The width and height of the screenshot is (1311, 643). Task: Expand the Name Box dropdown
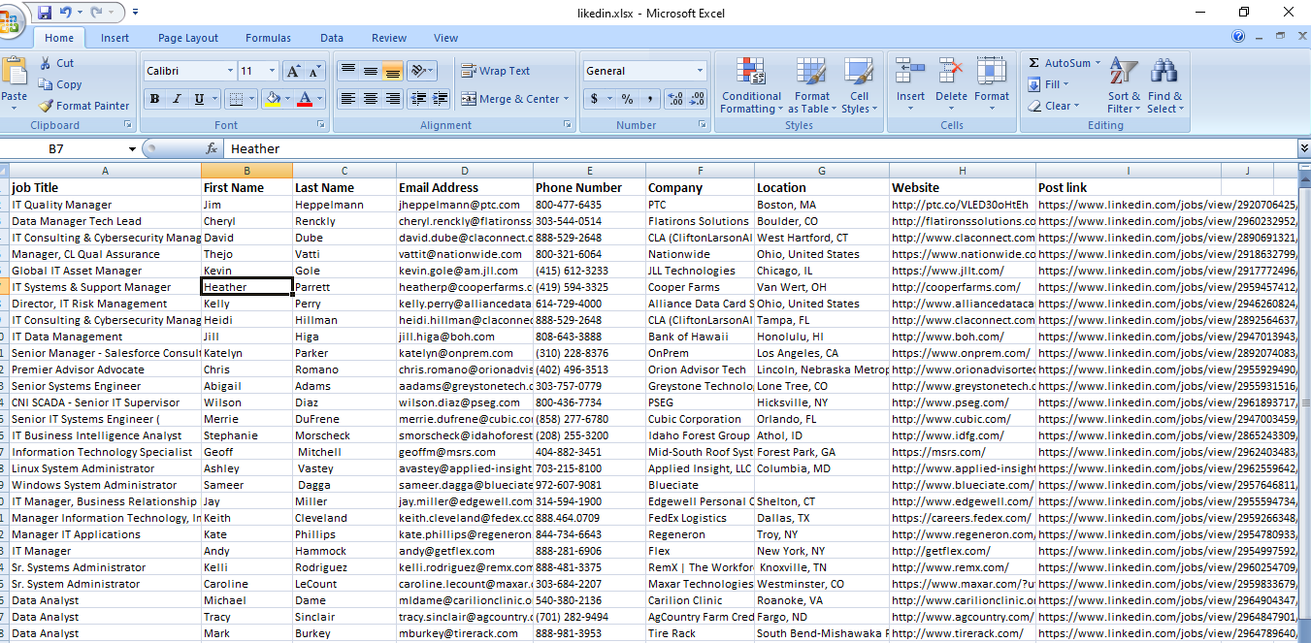click(132, 149)
